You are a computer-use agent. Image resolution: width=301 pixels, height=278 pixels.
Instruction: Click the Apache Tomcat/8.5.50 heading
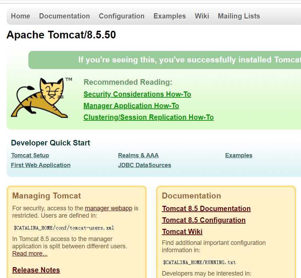pos(61,35)
